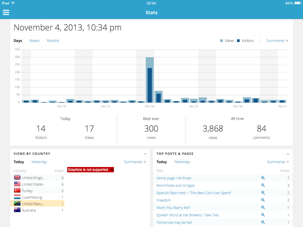
Task: Toggle the Visitors legend series
Action: click(245, 41)
